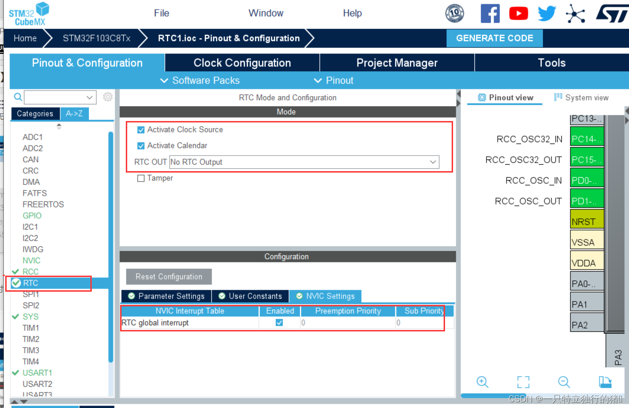Click the STM32F103C8Tx breadcrumb
The image size is (629, 408).
96,38
